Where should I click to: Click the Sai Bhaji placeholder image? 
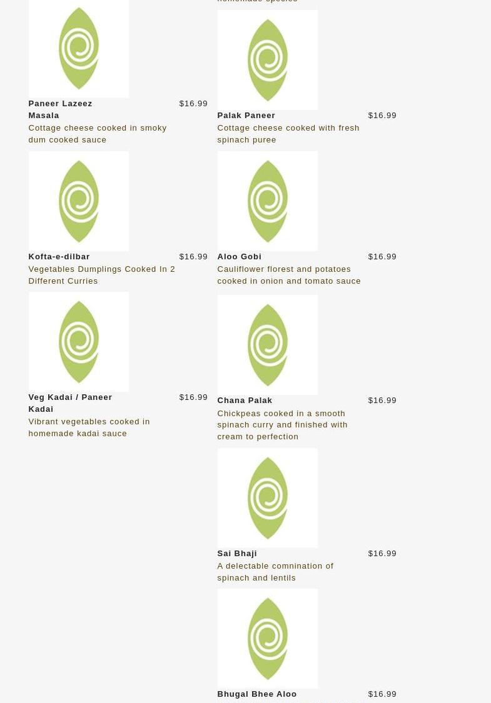click(267, 497)
